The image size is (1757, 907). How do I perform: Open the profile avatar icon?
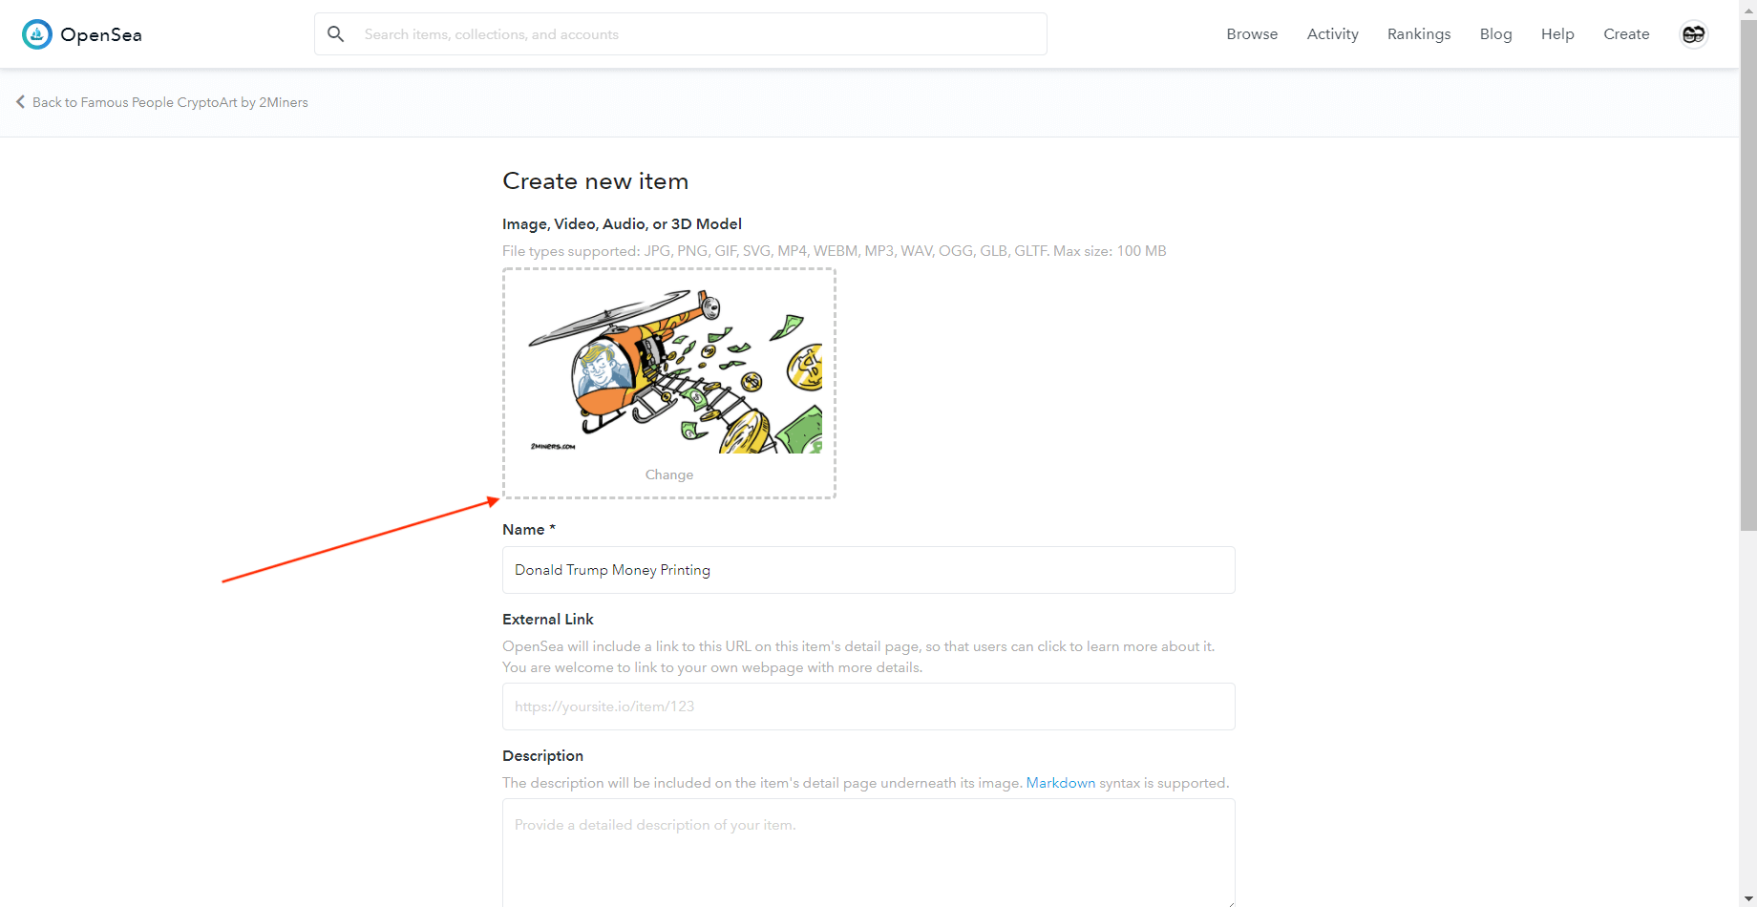click(1693, 34)
